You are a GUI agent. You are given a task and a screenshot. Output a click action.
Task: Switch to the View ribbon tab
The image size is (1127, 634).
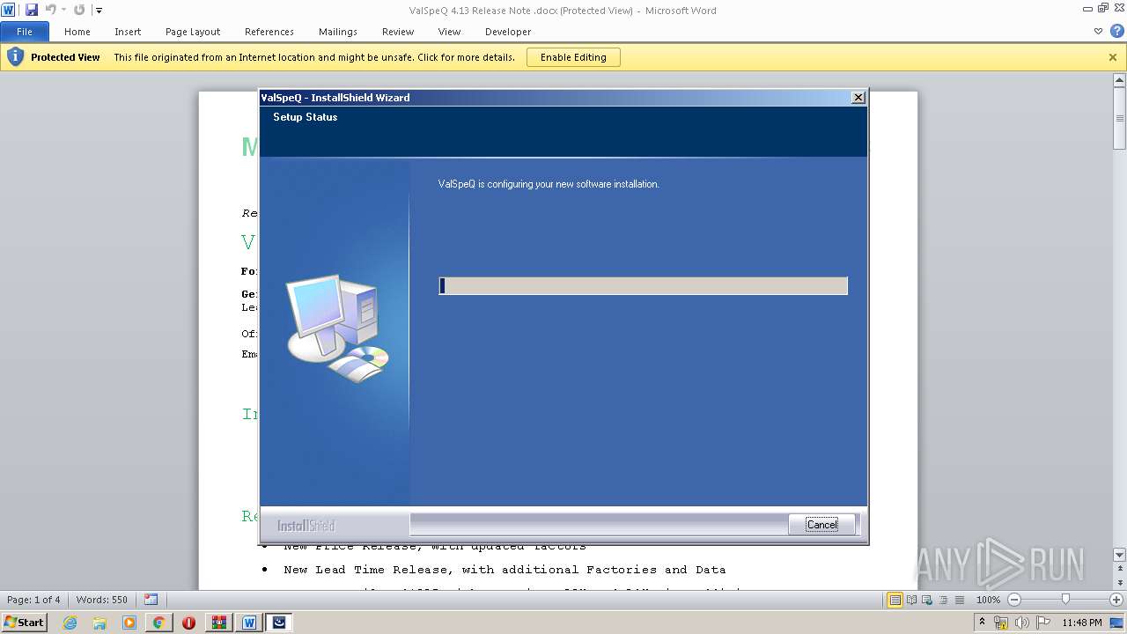coord(450,32)
